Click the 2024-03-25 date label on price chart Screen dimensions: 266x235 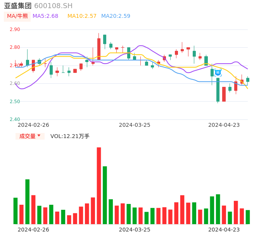coord(135,125)
